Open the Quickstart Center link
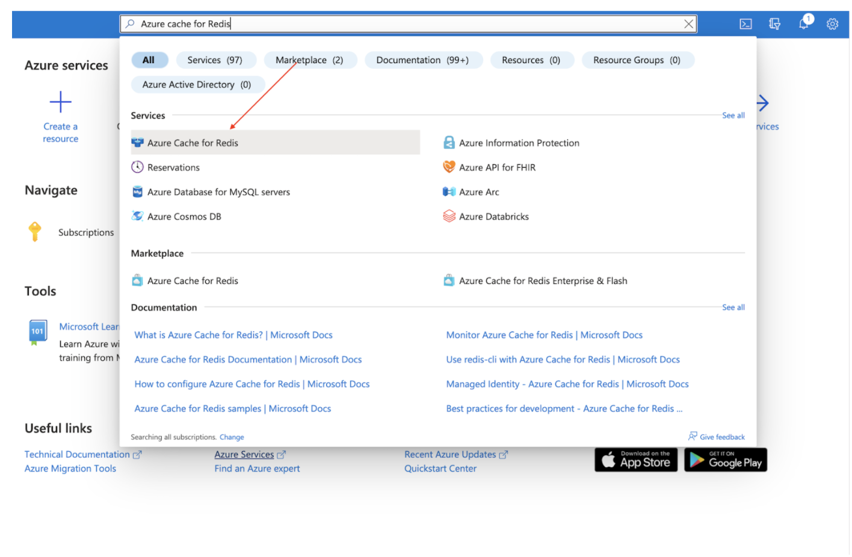This screenshot has width=852, height=557. (x=440, y=469)
